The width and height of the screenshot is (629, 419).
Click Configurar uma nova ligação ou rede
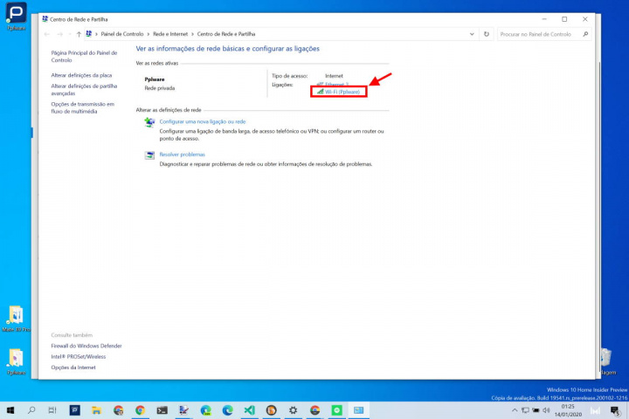click(x=202, y=121)
